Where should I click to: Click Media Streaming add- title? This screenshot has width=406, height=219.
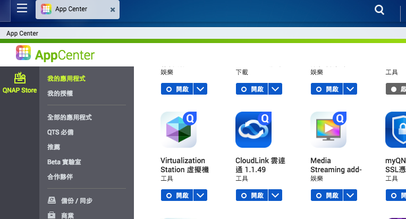(336, 165)
